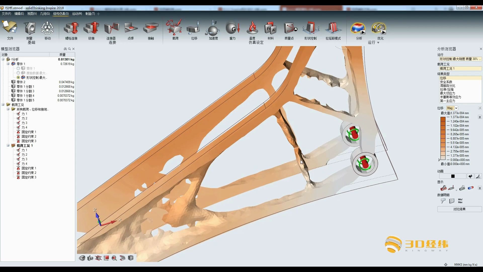Select 固定约束 2 under 载荷工况 1
The width and height of the screenshot is (483, 272).
click(29, 173)
